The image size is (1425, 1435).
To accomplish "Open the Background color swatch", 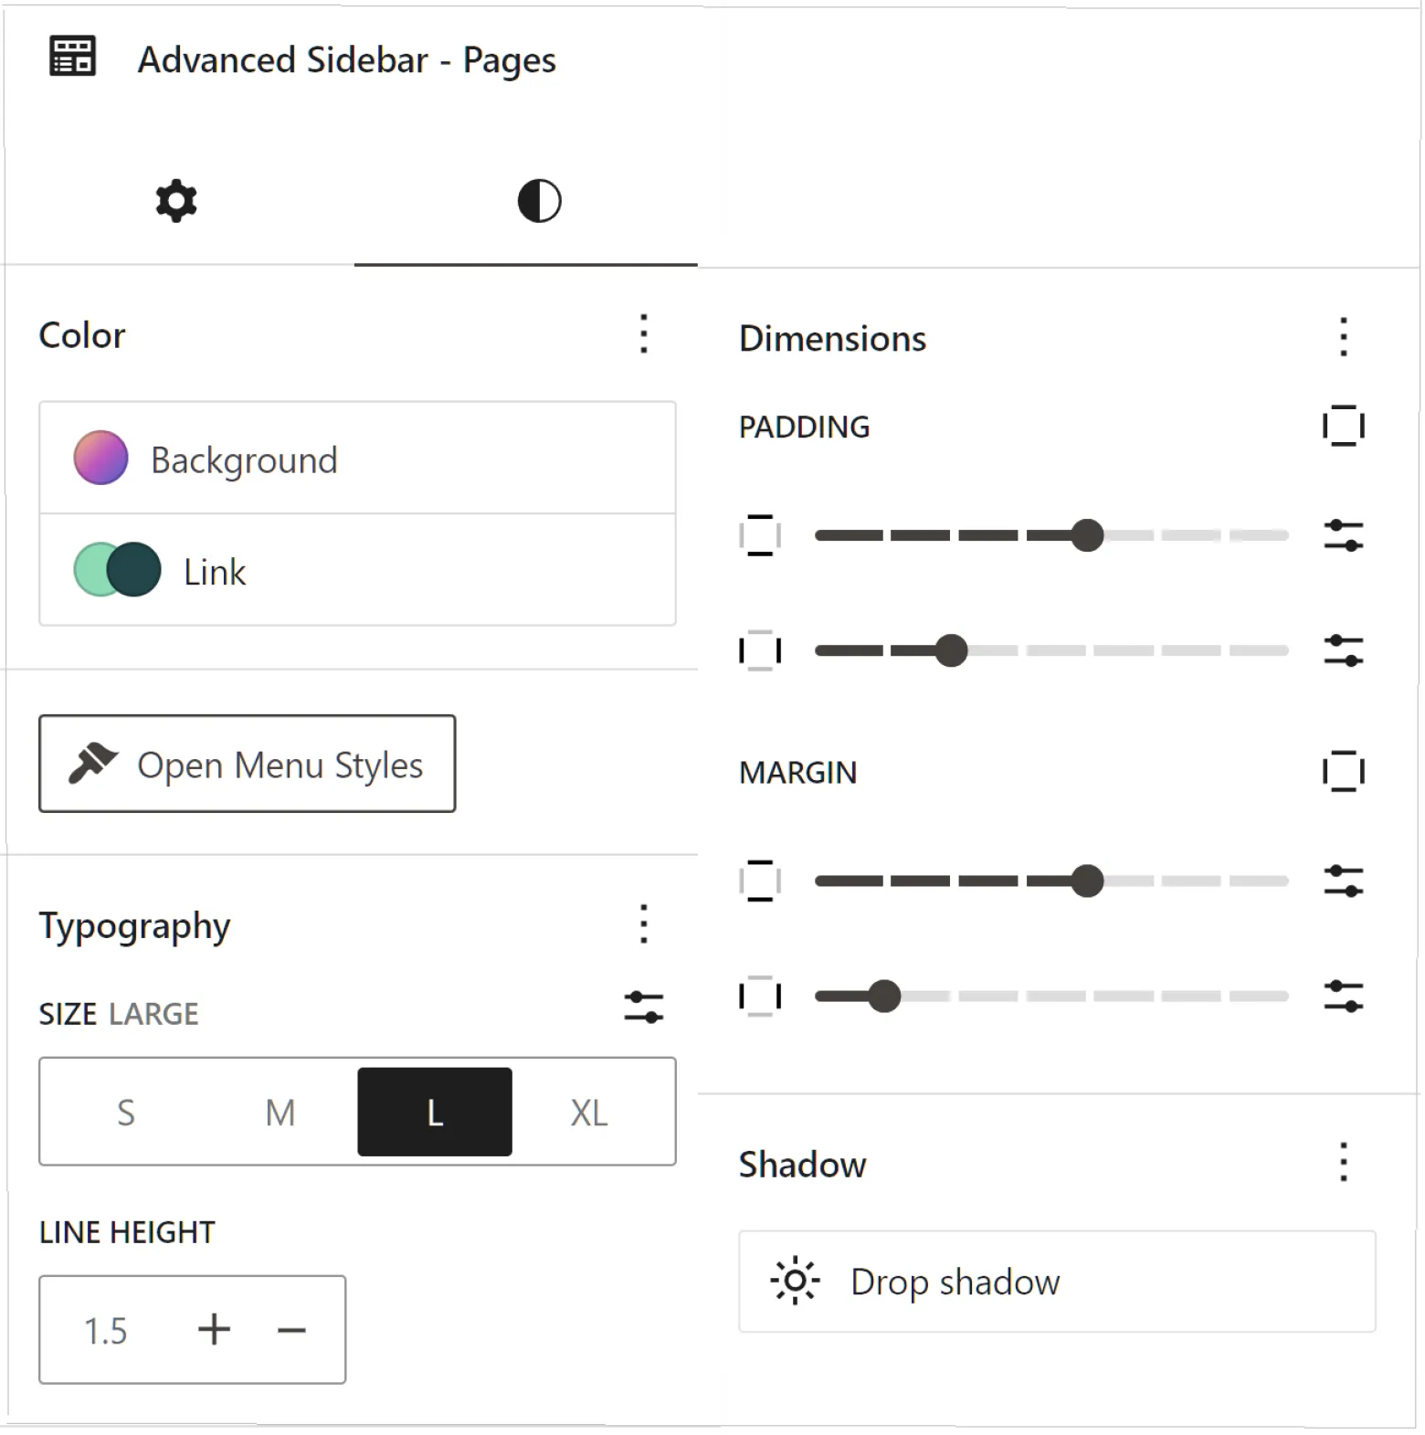I will pyautogui.click(x=100, y=459).
